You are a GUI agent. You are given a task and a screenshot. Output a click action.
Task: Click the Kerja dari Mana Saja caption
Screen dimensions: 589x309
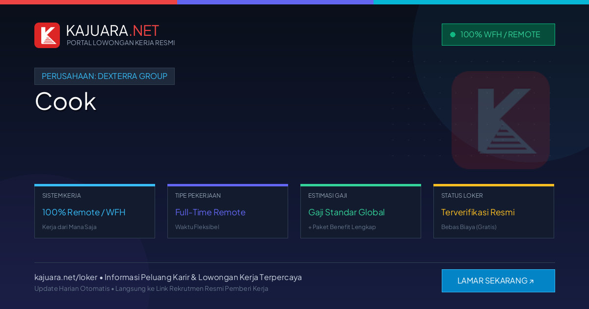pos(69,227)
